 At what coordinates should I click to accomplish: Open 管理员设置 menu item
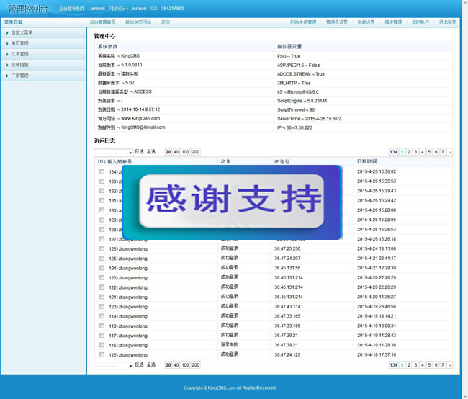click(x=337, y=22)
